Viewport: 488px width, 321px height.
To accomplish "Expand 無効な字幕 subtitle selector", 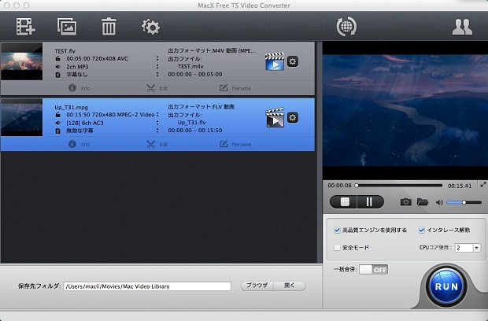I will point(157,131).
